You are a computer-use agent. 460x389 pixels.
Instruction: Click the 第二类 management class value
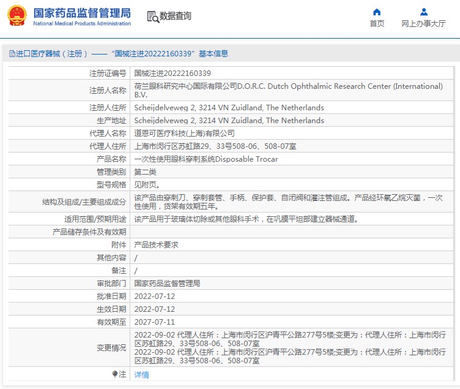coord(145,172)
